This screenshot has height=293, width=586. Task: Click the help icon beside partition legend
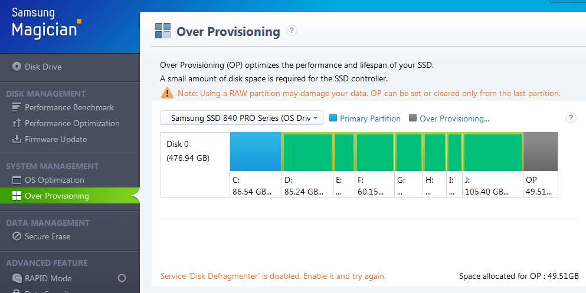[x=570, y=118]
